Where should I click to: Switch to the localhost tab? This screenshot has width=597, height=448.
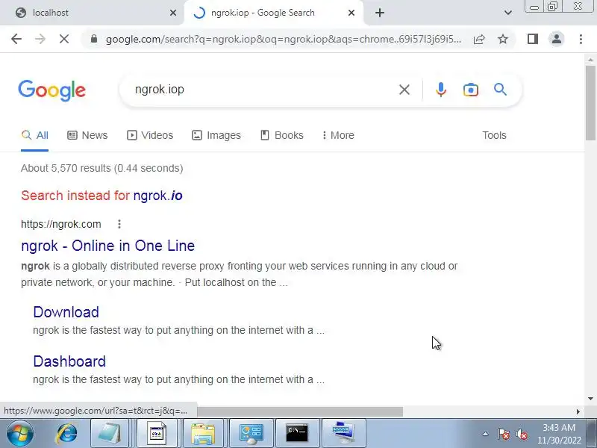[x=91, y=13]
